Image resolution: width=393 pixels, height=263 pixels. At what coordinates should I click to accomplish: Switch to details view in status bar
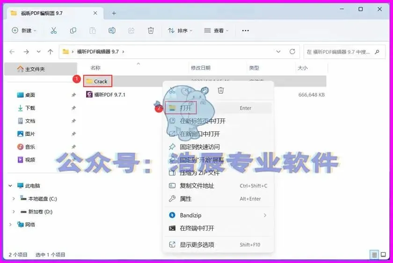[x=374, y=255]
